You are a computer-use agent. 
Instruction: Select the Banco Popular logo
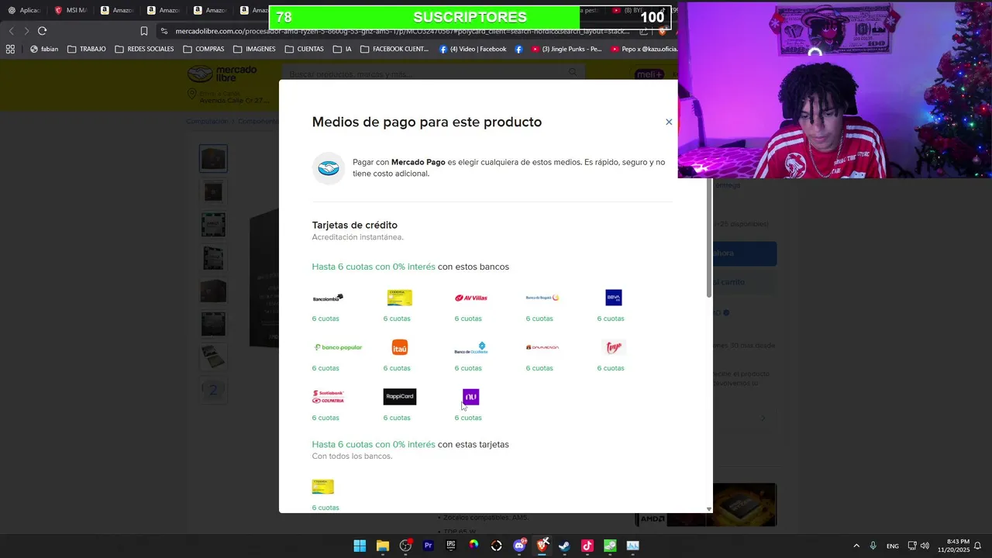[x=338, y=347]
